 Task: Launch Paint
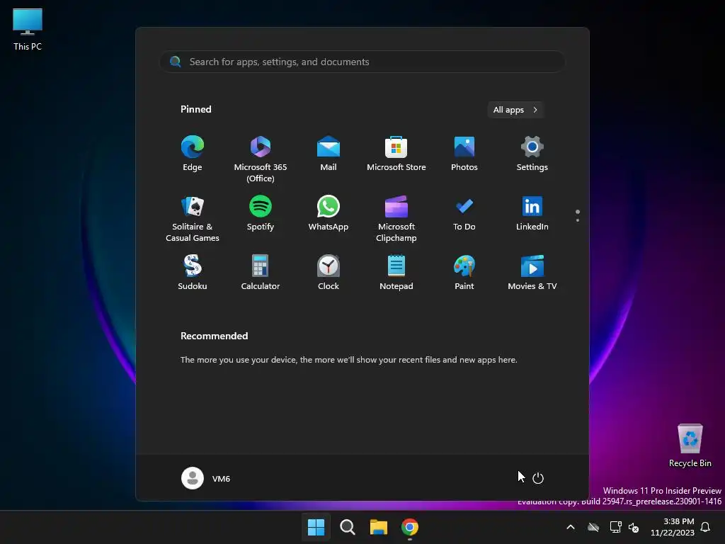464,273
